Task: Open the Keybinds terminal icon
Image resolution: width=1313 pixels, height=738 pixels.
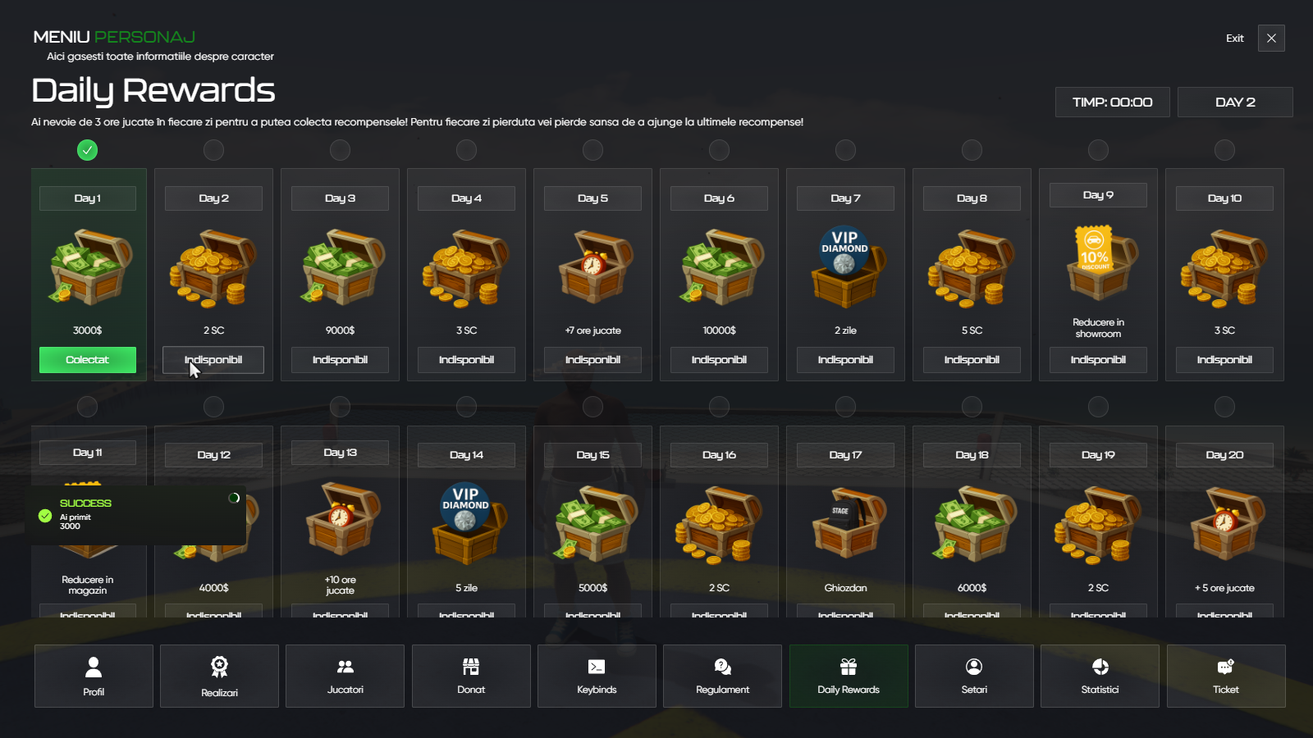Action: (597, 667)
